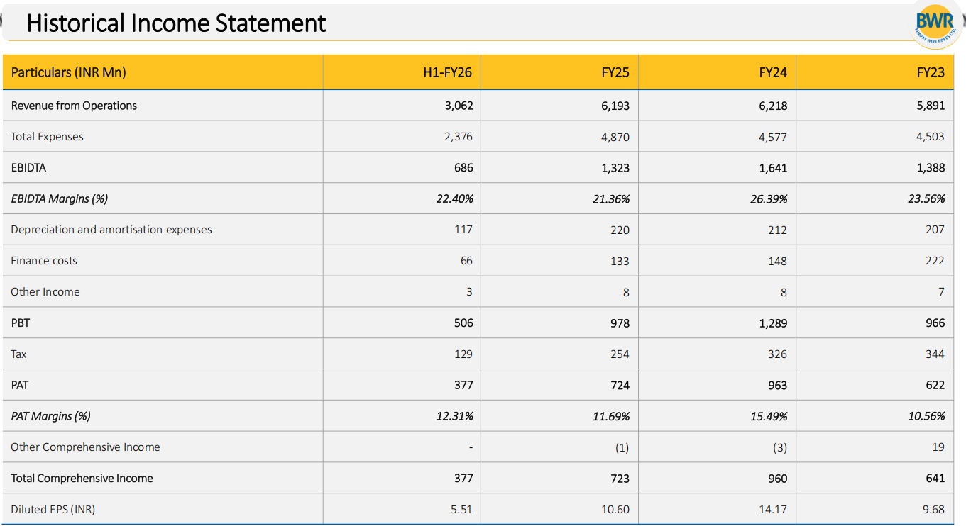Screen dimensions: 966x526
Task: Select the FY23 column header
Action: pyautogui.click(x=930, y=72)
